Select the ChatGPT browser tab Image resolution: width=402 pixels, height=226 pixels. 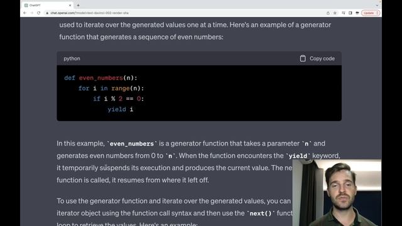(48, 5)
